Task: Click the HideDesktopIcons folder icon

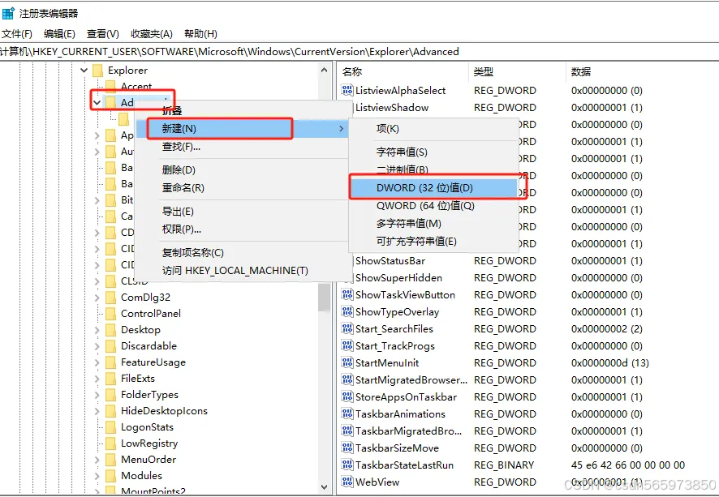Action: [110, 411]
